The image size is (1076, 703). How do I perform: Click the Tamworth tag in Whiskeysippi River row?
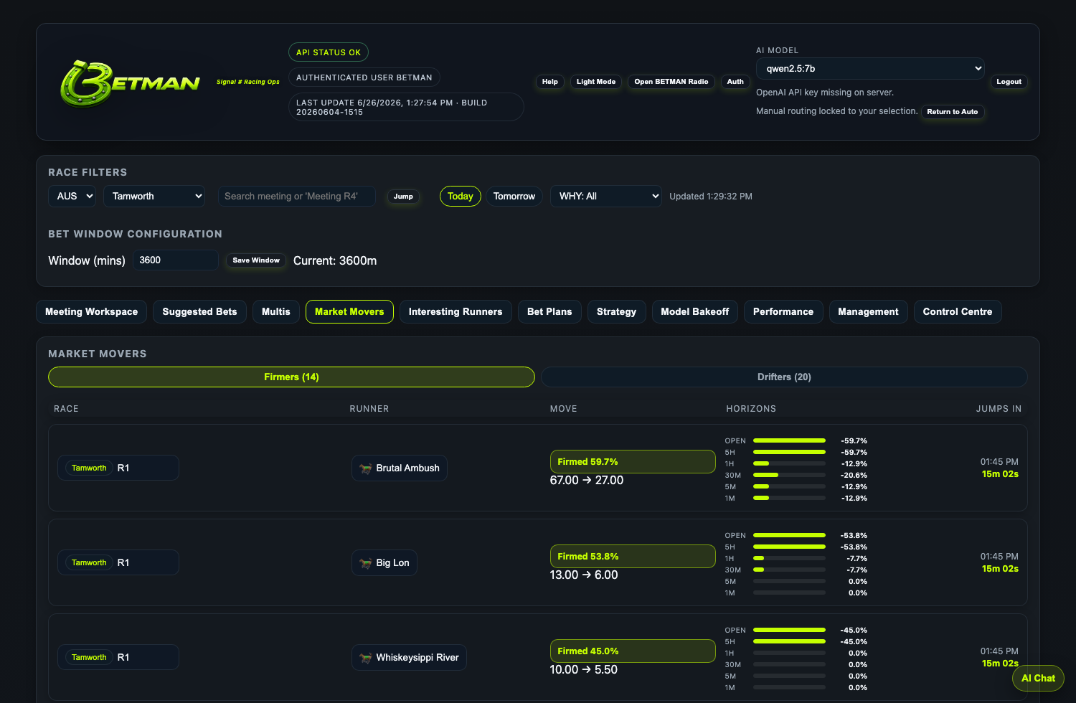[x=89, y=657]
